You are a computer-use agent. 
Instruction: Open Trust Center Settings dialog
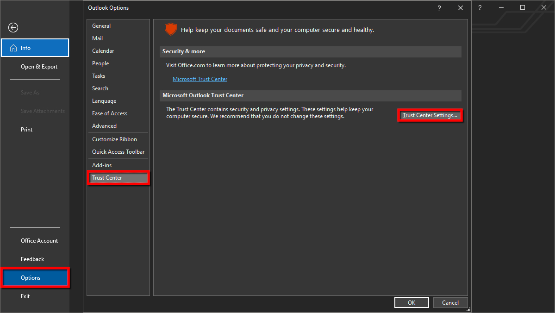pyautogui.click(x=430, y=115)
